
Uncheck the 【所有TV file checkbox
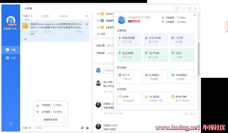(x=98, y=14)
